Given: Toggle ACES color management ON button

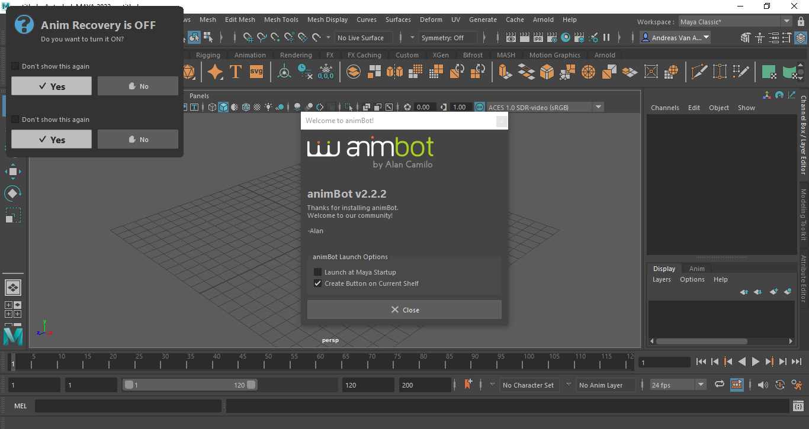Looking at the screenshot, I should pos(480,107).
